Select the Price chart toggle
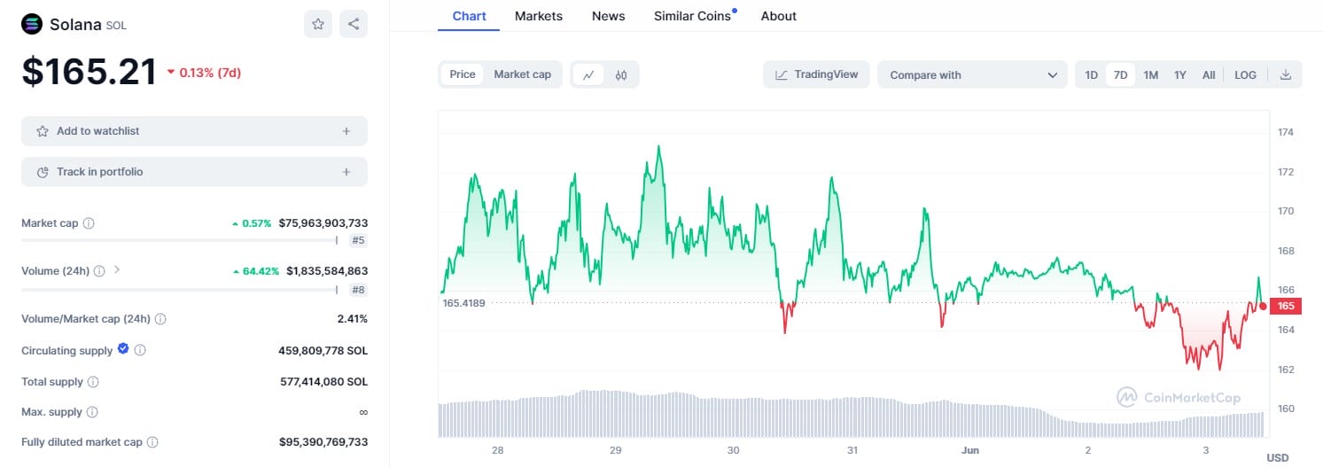The width and height of the screenshot is (1323, 467). pos(463,74)
